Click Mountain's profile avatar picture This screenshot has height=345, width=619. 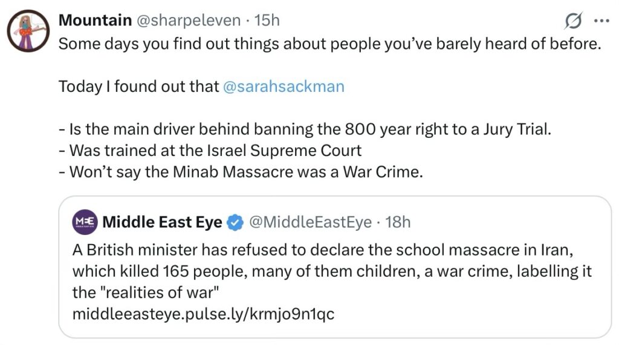click(x=28, y=31)
